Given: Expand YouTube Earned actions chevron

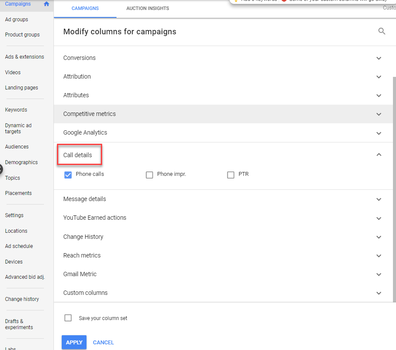Looking at the screenshot, I should click(379, 218).
